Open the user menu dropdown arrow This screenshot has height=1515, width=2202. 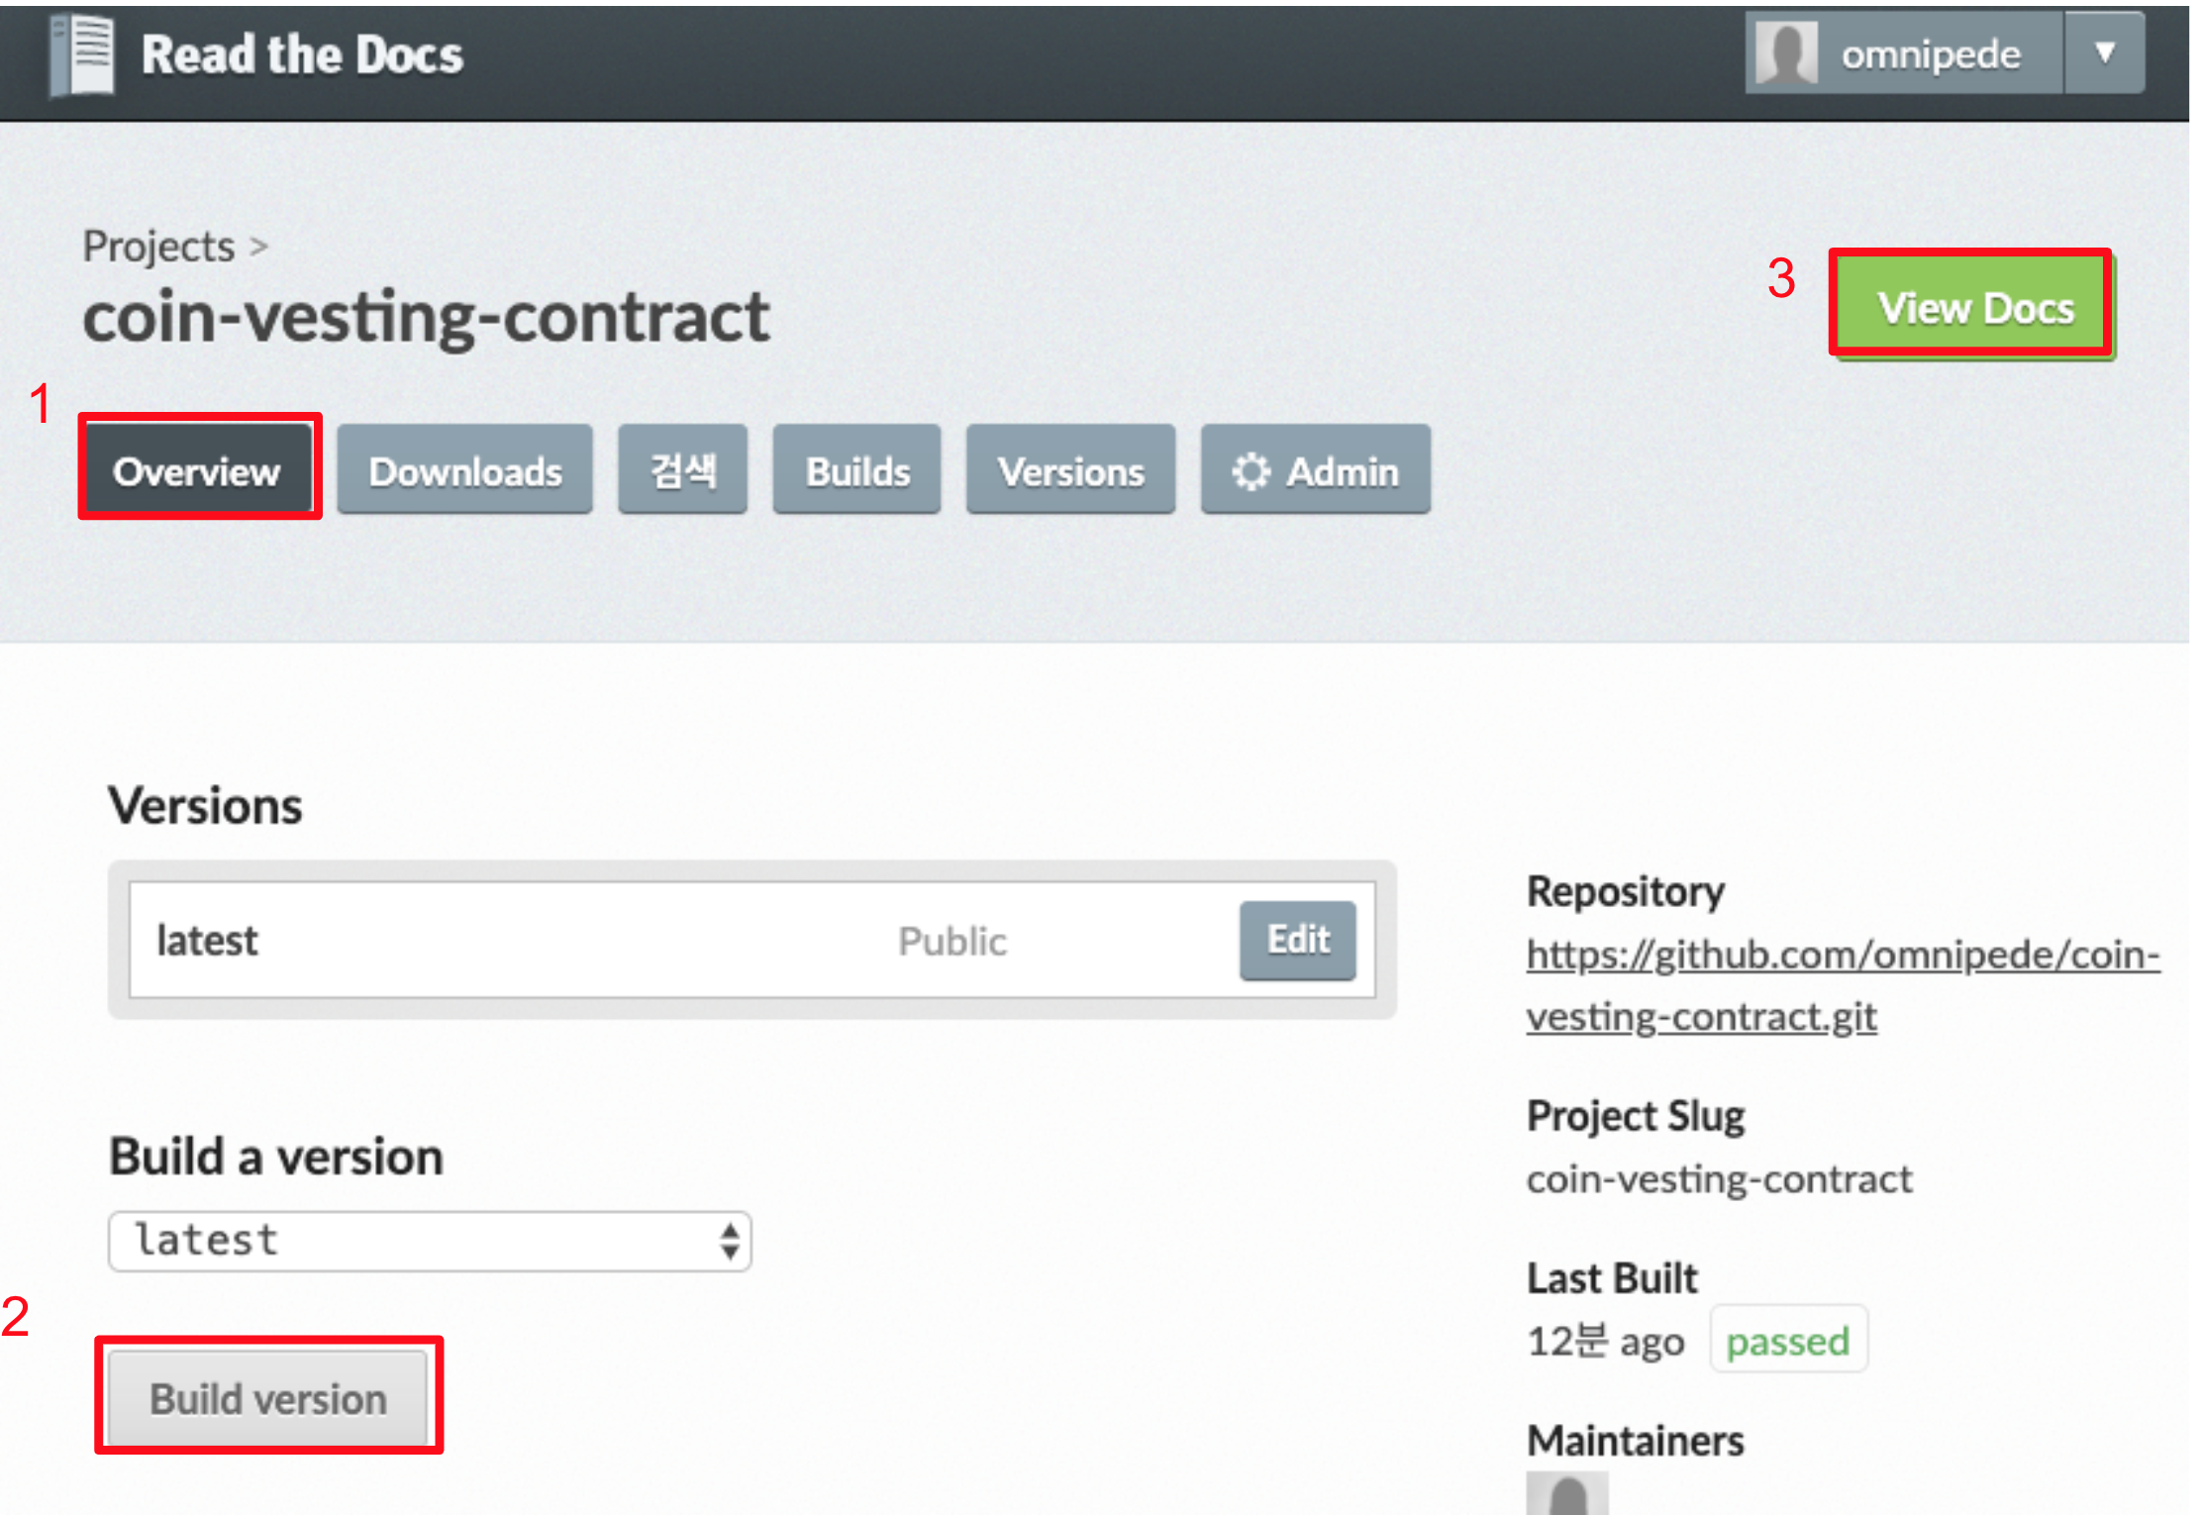pos(2105,52)
